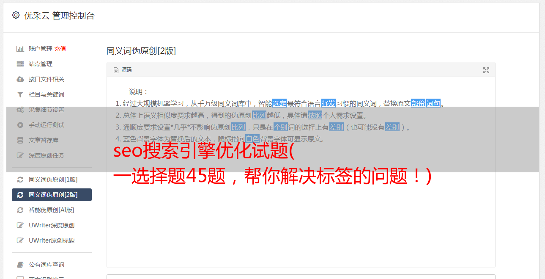
Task: Click the filter funnel icon beside 栏目与关键词
Action: pos(20,94)
